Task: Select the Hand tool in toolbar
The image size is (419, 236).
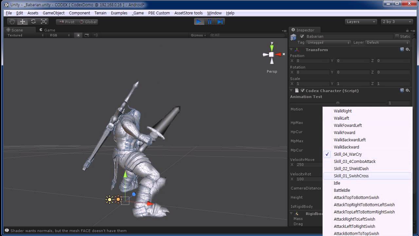Action: (x=12, y=22)
